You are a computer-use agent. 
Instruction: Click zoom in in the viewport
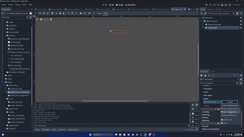click(x=51, y=19)
